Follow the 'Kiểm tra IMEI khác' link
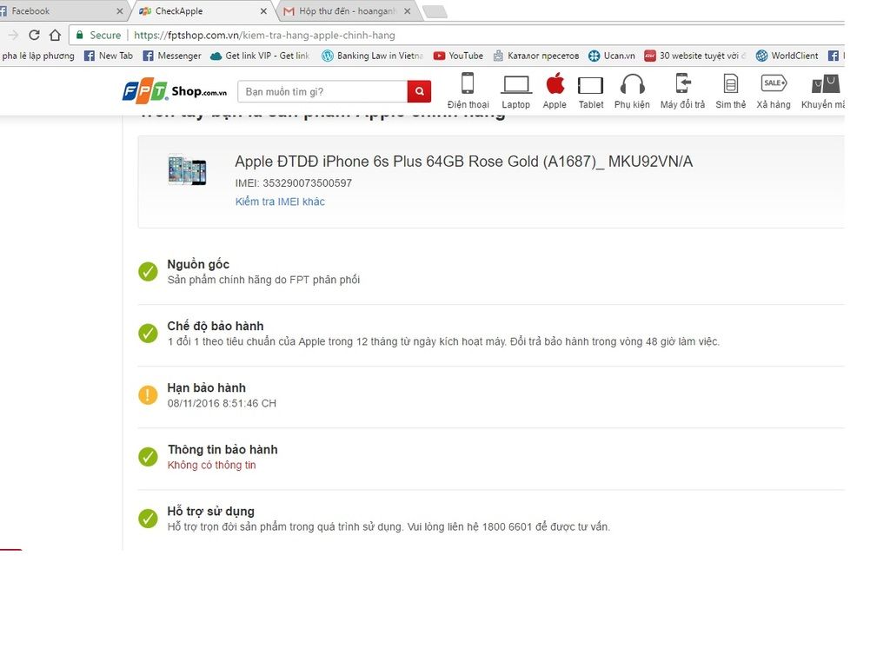Image resolution: width=890 pixels, height=668 pixels. (280, 202)
